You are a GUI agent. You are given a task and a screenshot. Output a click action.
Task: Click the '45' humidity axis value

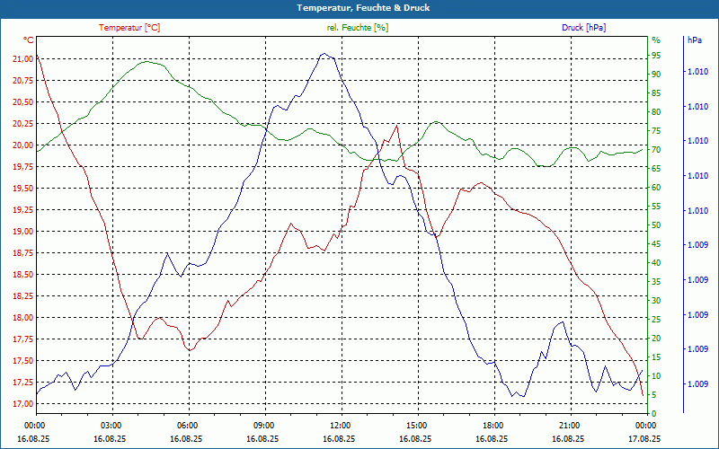(656, 243)
